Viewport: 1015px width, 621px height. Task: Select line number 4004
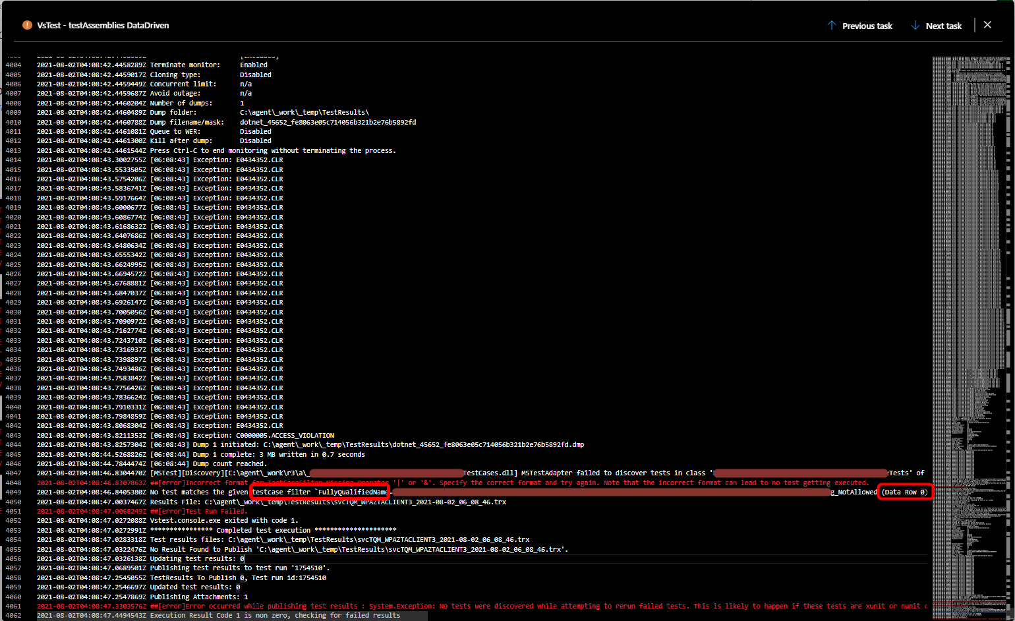tap(13, 65)
